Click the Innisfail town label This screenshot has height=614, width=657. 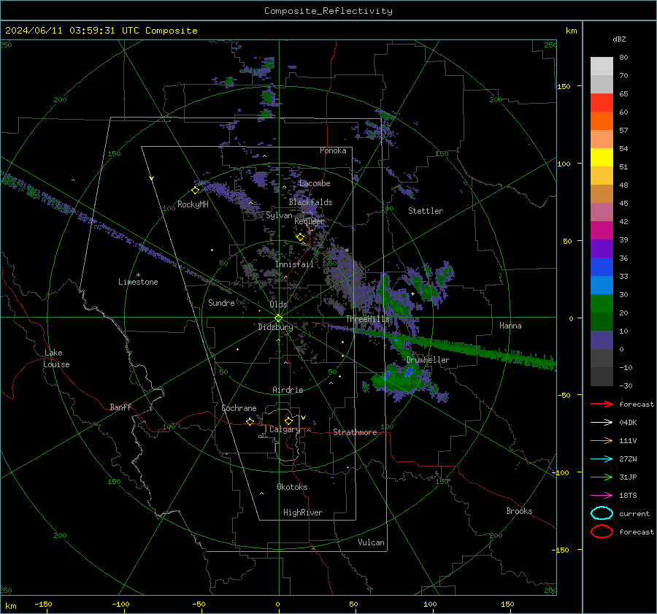pyautogui.click(x=294, y=264)
